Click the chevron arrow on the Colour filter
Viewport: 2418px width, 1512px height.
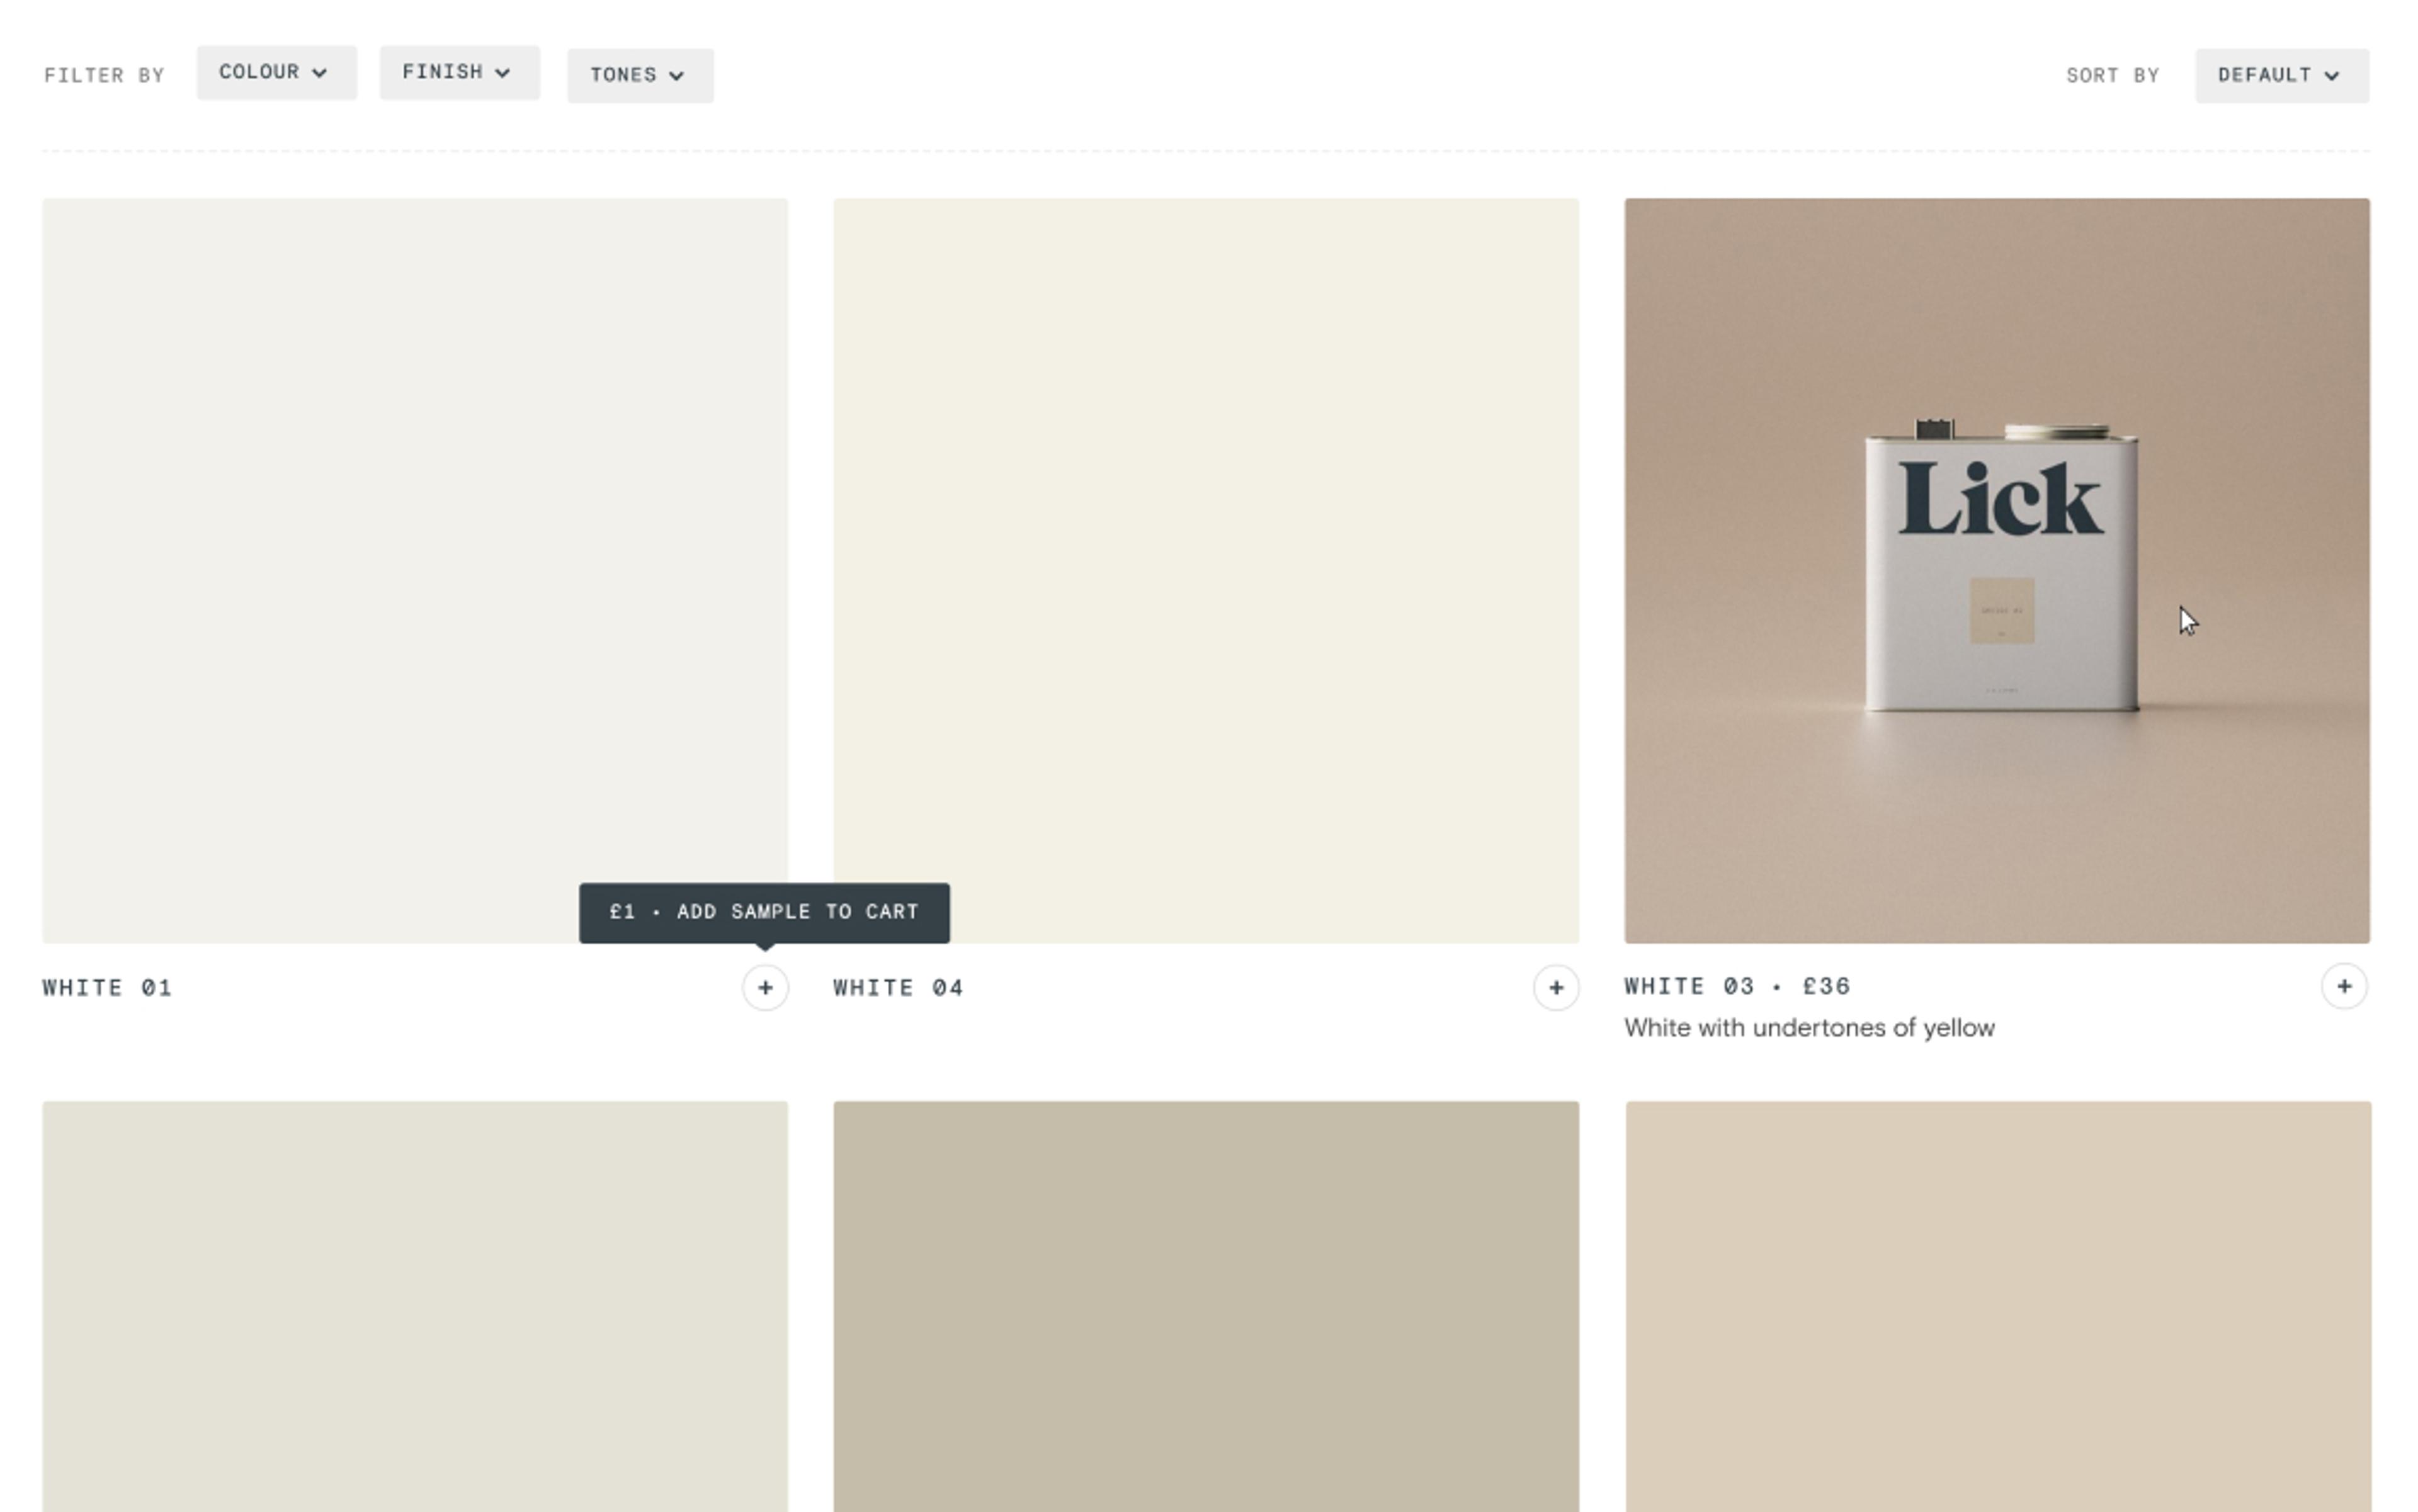319,73
